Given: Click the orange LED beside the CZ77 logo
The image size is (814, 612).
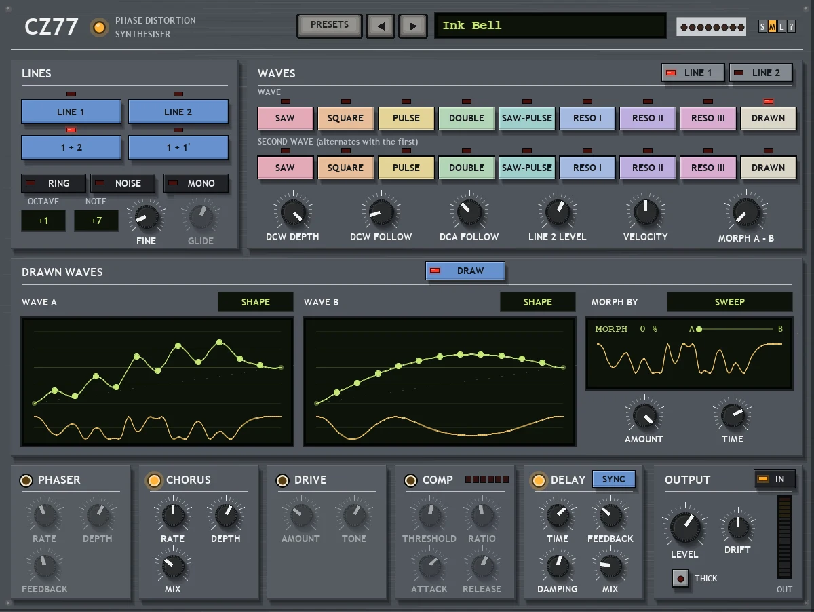Looking at the screenshot, I should [100, 27].
